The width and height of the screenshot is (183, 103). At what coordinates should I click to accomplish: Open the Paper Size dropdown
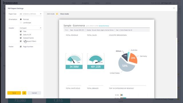[31, 14]
